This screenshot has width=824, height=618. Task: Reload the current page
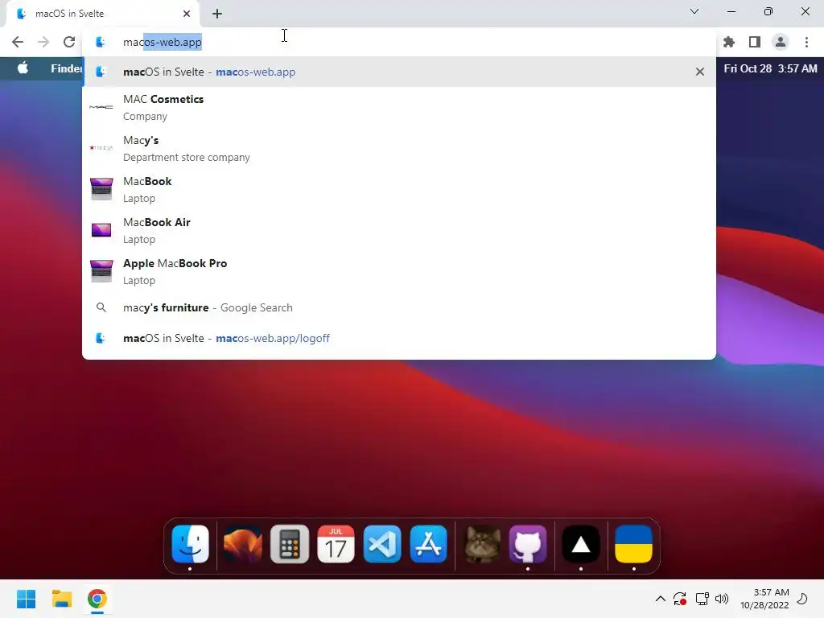click(69, 42)
